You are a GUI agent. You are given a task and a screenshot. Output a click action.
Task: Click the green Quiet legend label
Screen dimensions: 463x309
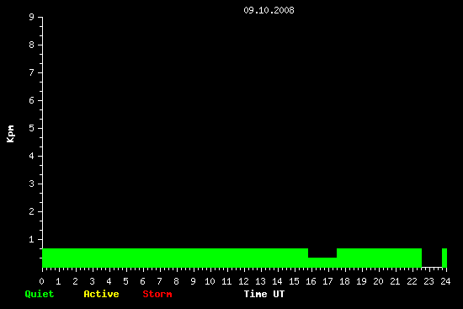click(x=40, y=294)
